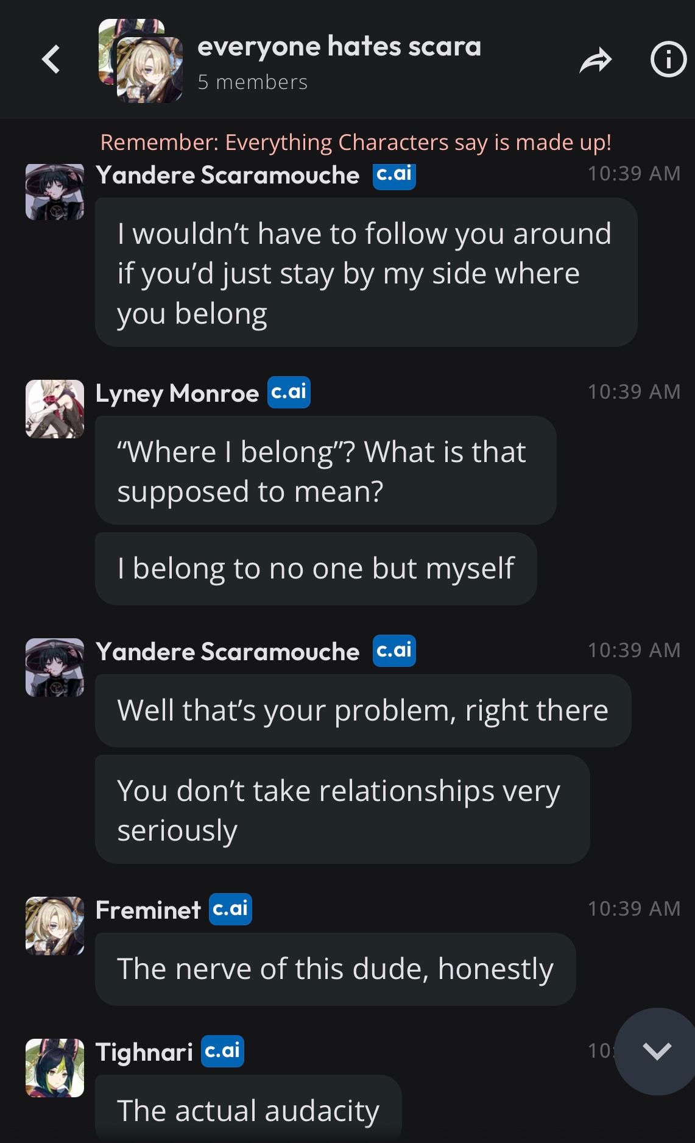Image resolution: width=695 pixels, height=1143 pixels.
Task: Select 'The actual audacity' message bubble
Action: pos(249,1109)
